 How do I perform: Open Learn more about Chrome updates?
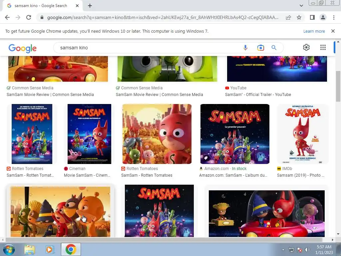click(314, 31)
